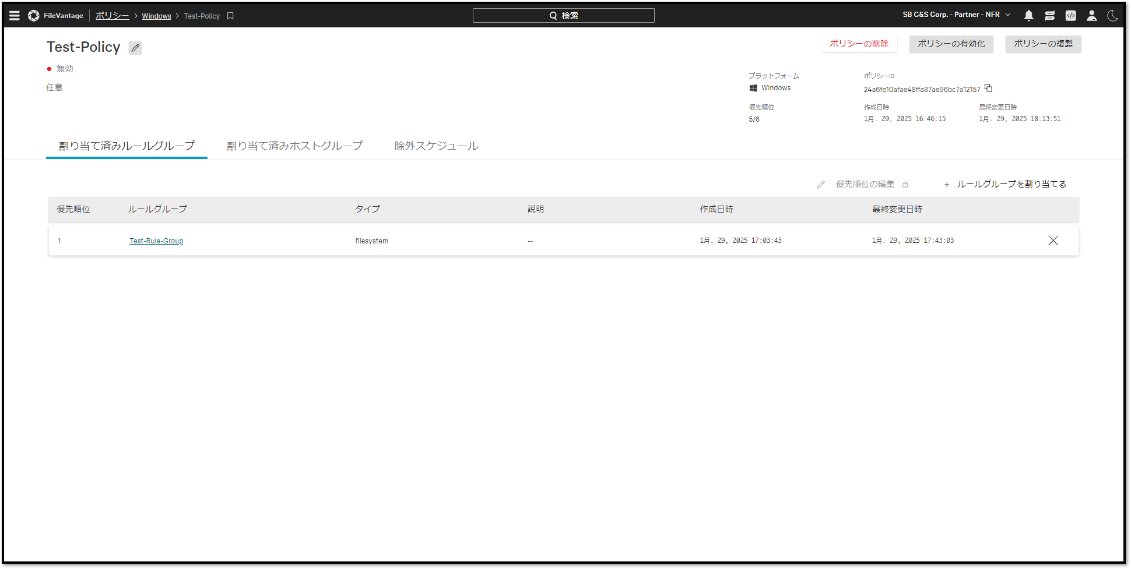The height and width of the screenshot is (569, 1131).
Task: Open the user account icon
Action: coord(1092,16)
